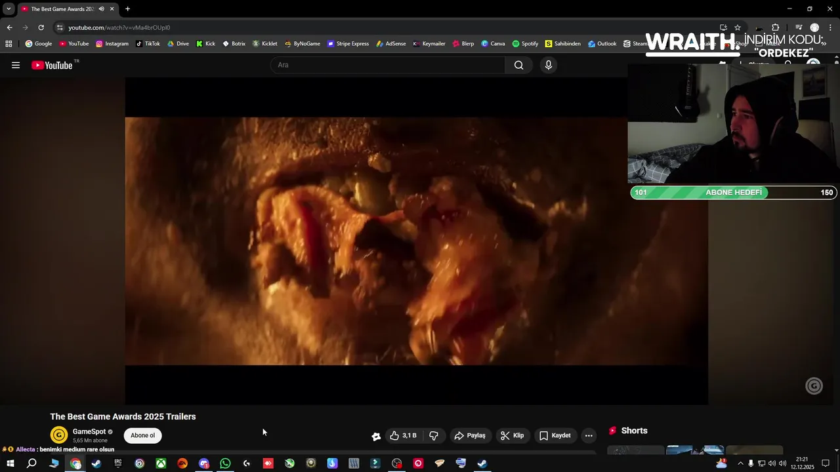Show hidden system tray icons chevron

tap(740, 463)
